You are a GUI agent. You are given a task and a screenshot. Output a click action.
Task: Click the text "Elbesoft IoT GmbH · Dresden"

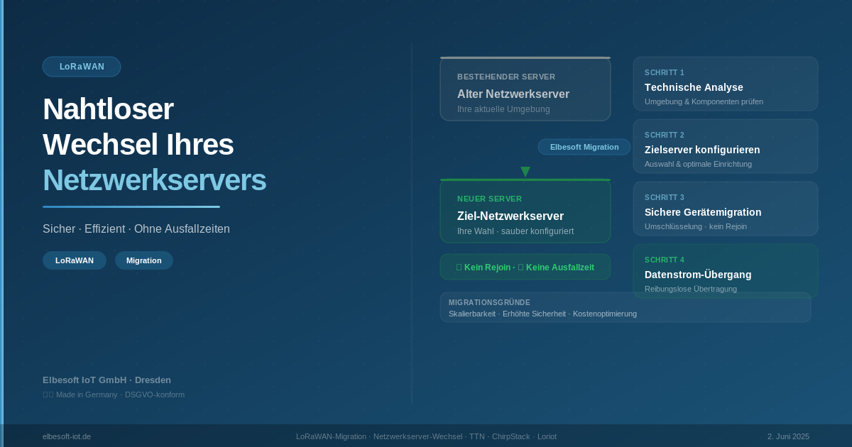106,380
